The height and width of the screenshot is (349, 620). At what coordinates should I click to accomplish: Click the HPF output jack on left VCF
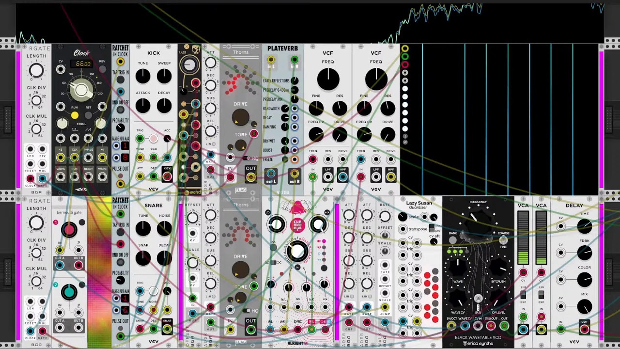click(342, 177)
